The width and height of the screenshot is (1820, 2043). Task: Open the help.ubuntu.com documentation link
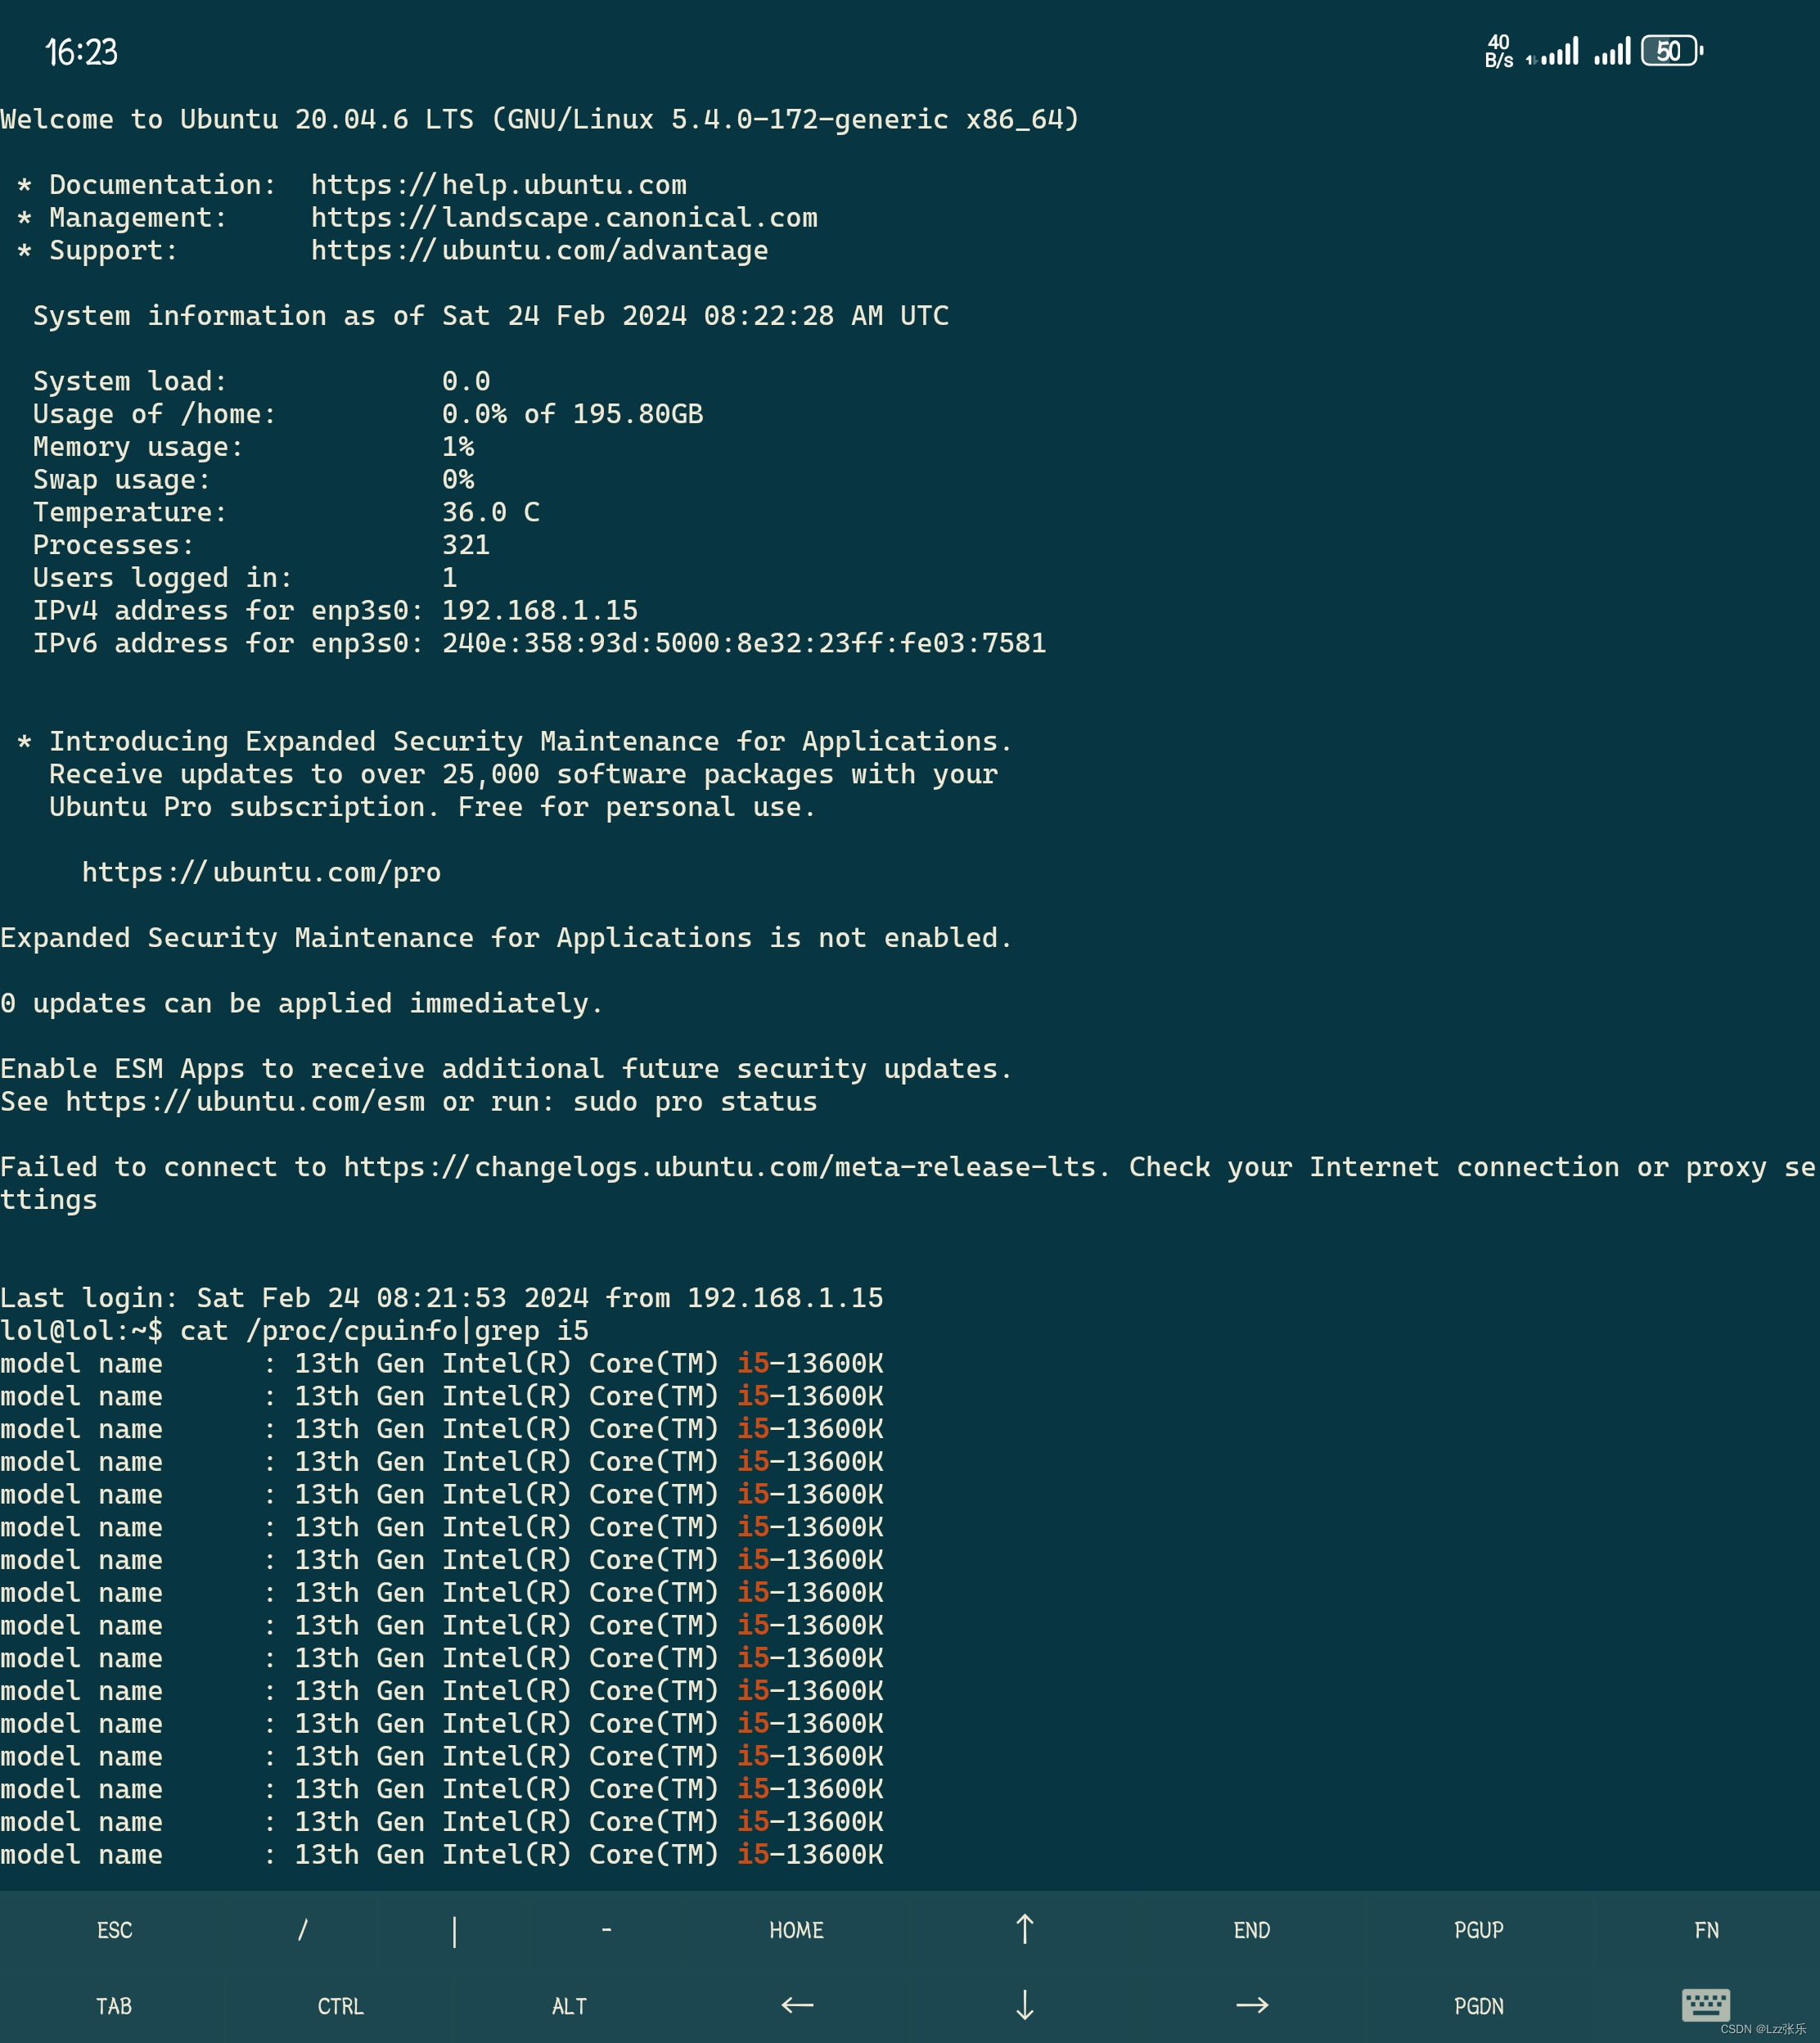tap(498, 185)
